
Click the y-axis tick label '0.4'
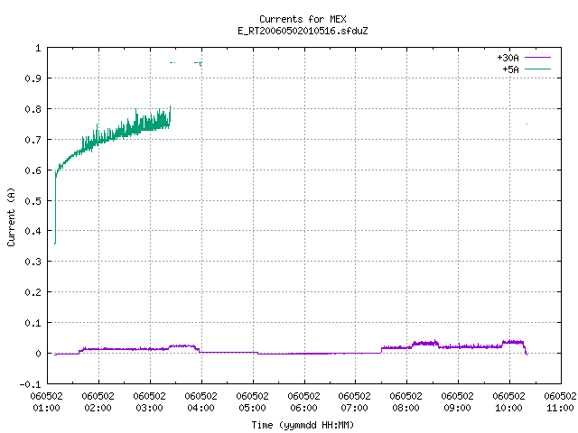33,231
